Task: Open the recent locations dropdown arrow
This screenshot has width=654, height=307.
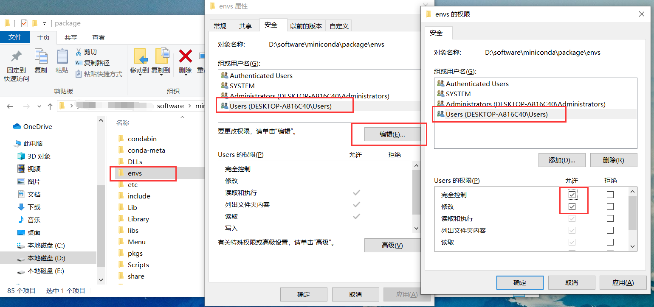Action: point(39,106)
